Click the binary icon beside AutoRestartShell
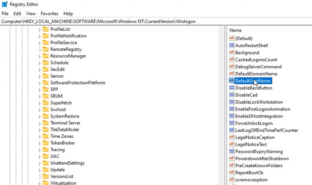This screenshot has width=312, height=185. pos(231,45)
